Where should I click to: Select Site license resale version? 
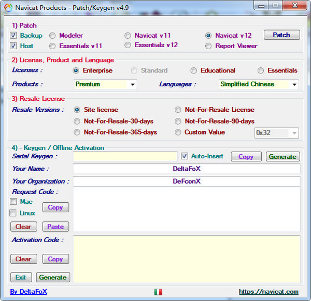(77, 110)
